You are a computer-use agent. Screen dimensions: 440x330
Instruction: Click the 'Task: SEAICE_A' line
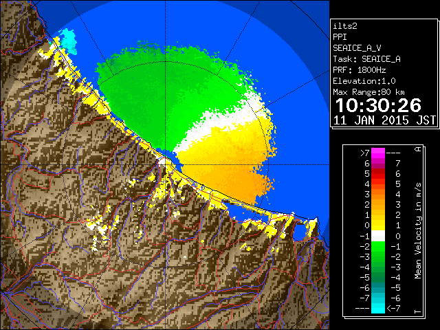[x=366, y=59]
